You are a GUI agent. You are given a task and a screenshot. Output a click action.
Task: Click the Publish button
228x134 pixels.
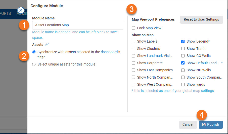(x=211, y=124)
